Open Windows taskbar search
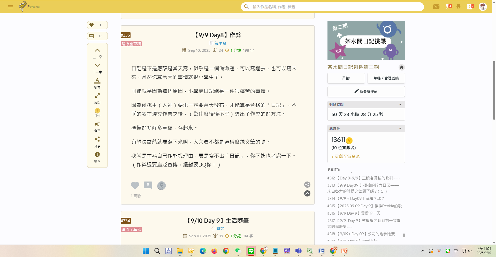The image size is (496, 257). (x=157, y=251)
